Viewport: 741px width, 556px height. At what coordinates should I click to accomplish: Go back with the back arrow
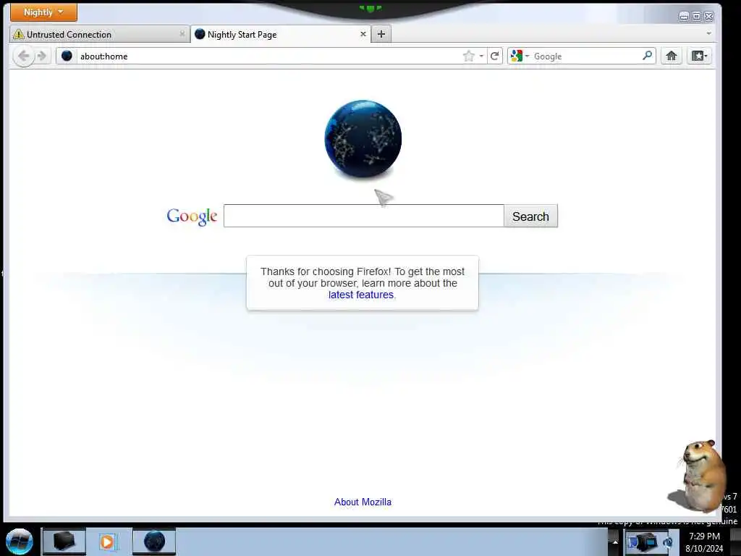[x=24, y=56]
